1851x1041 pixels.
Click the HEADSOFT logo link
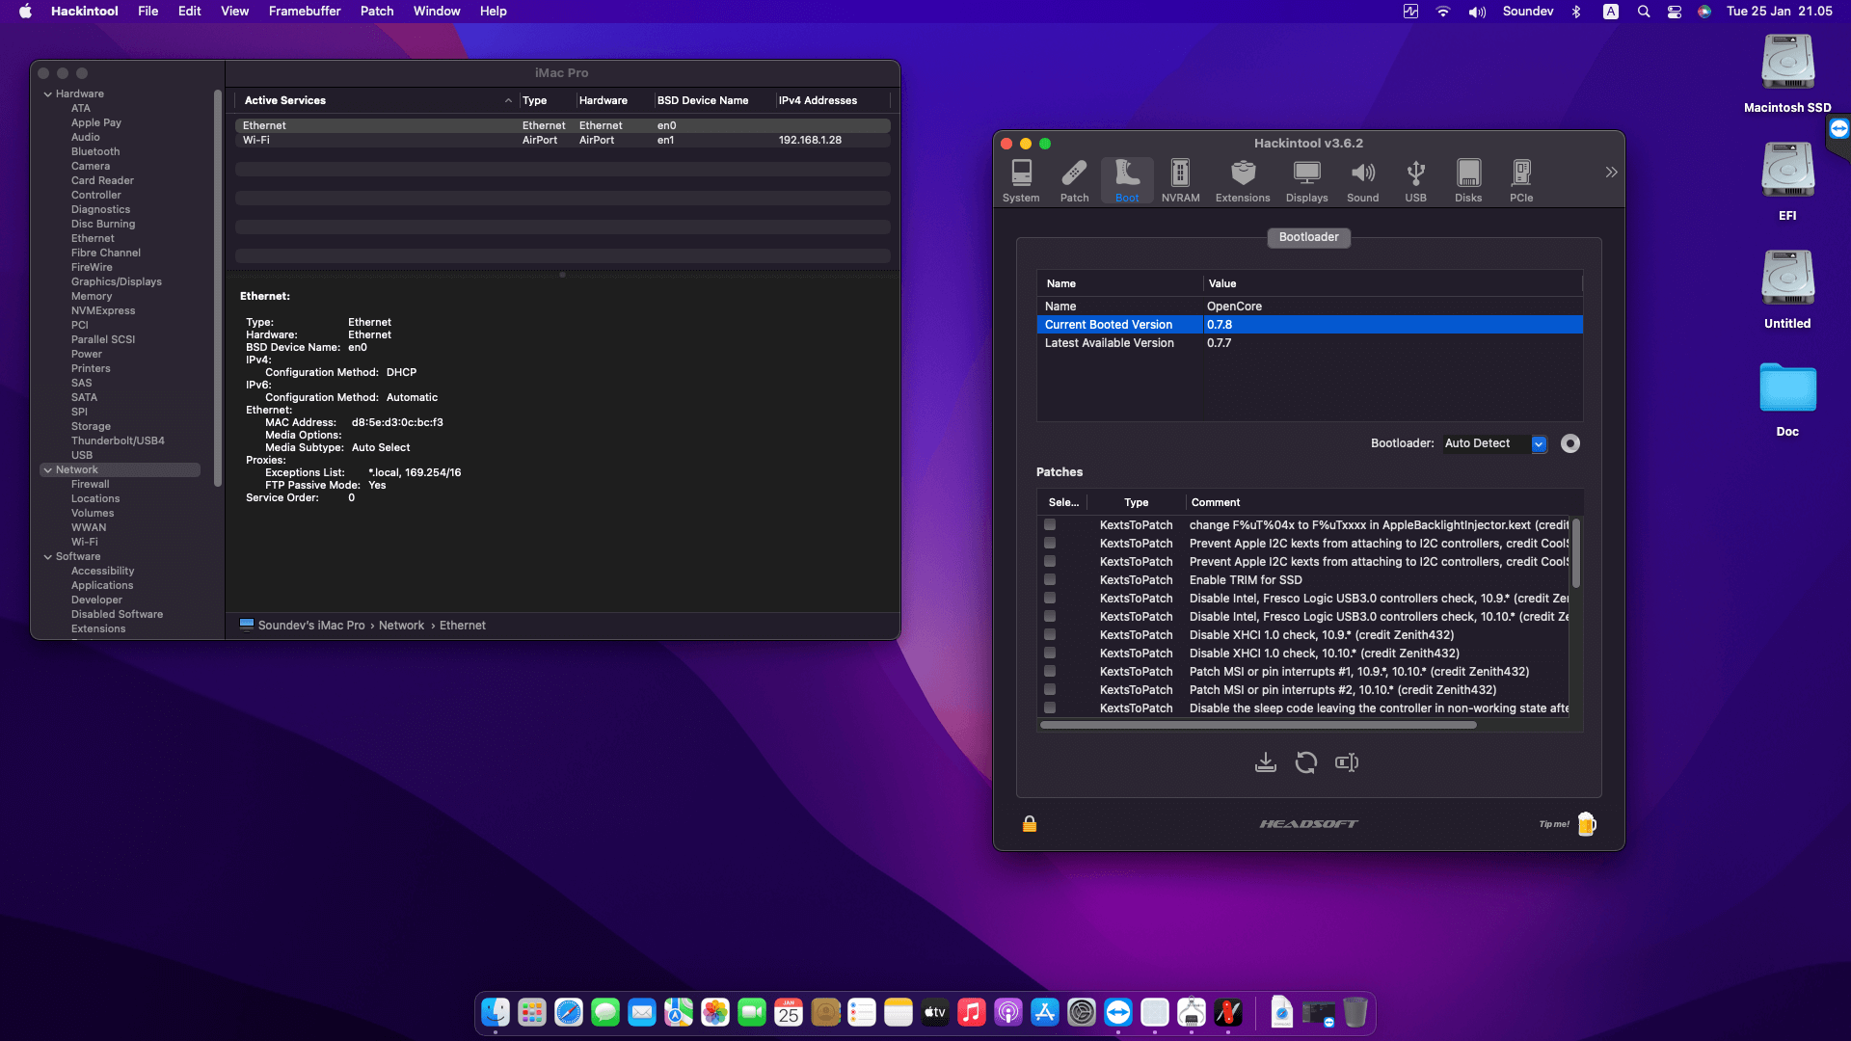click(x=1308, y=823)
